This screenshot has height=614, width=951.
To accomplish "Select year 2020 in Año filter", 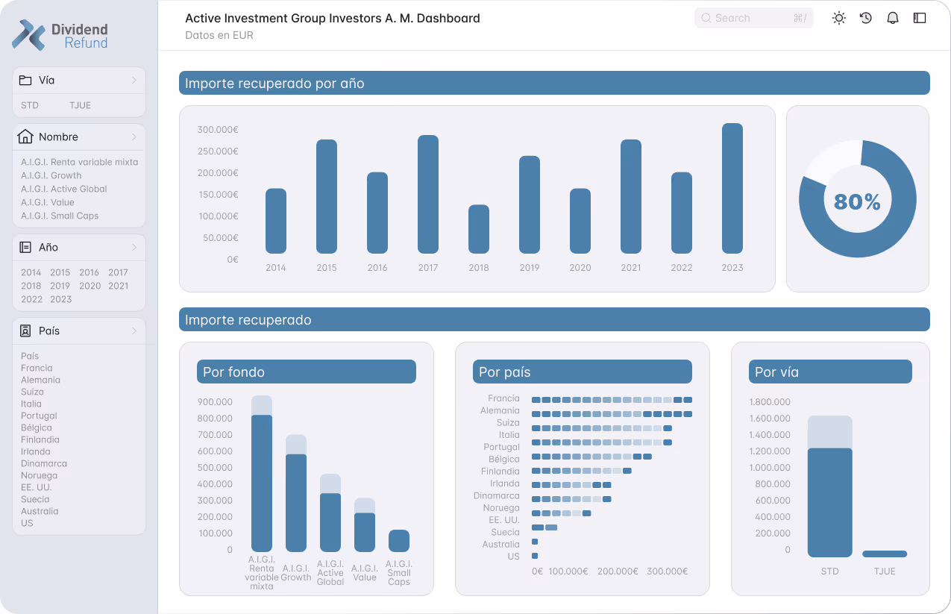I will point(90,286).
